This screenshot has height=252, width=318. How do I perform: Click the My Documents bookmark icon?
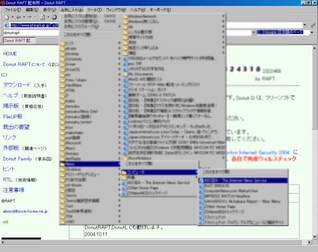(125, 74)
